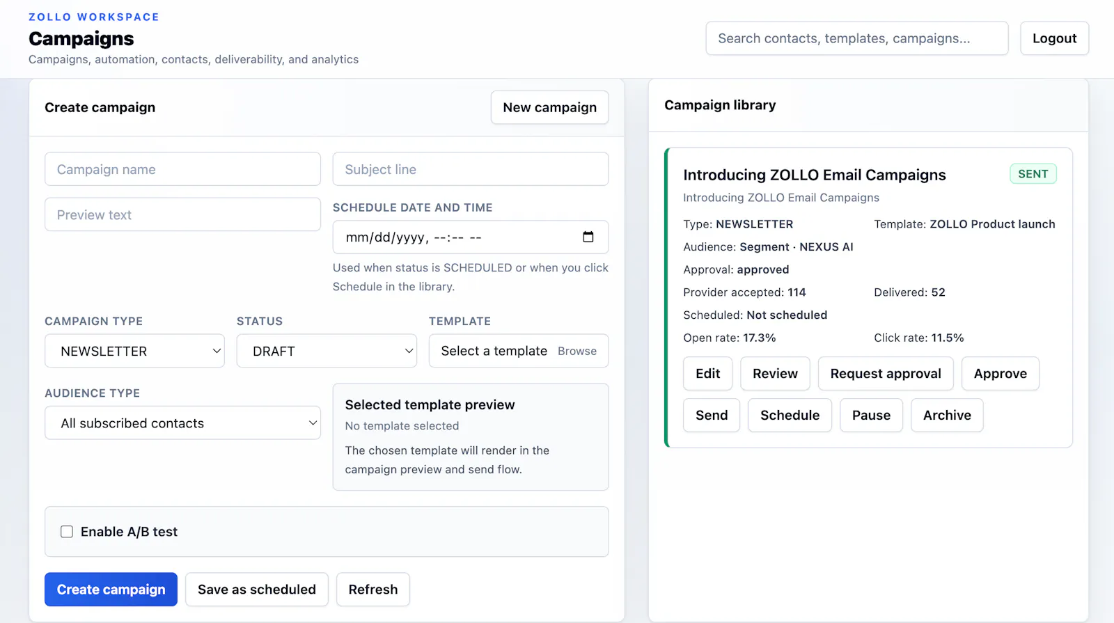Click into the Preview text field
The height and width of the screenshot is (623, 1114).
[x=182, y=214]
